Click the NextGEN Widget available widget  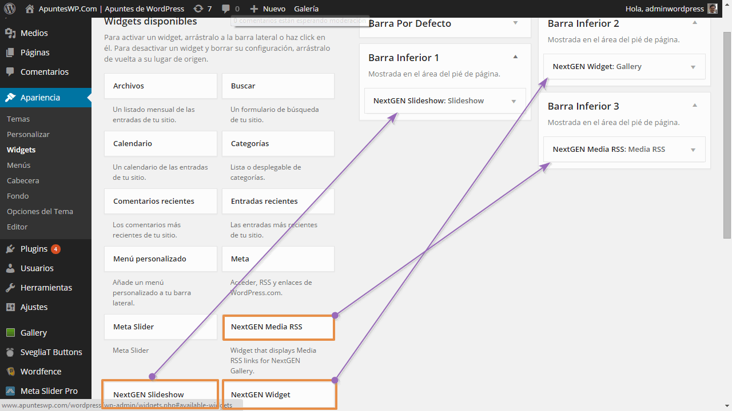[278, 394]
